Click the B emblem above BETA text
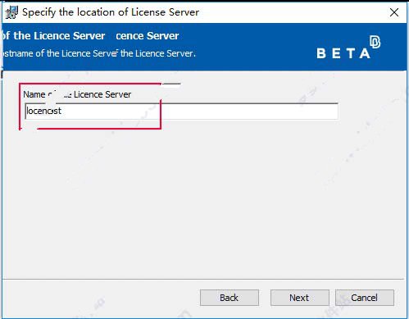Screen dimensions: 409x319 [x=375, y=42]
